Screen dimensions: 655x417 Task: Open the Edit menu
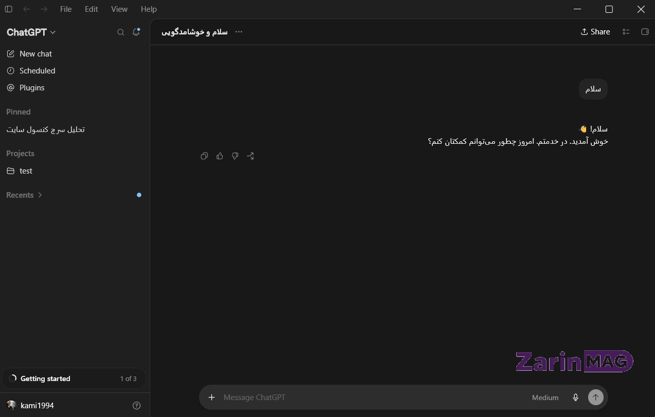[x=92, y=9]
